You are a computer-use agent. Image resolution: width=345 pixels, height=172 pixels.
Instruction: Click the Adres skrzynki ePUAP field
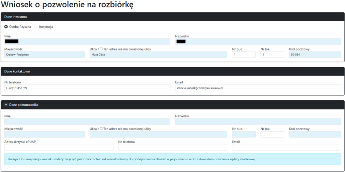(x=59, y=148)
